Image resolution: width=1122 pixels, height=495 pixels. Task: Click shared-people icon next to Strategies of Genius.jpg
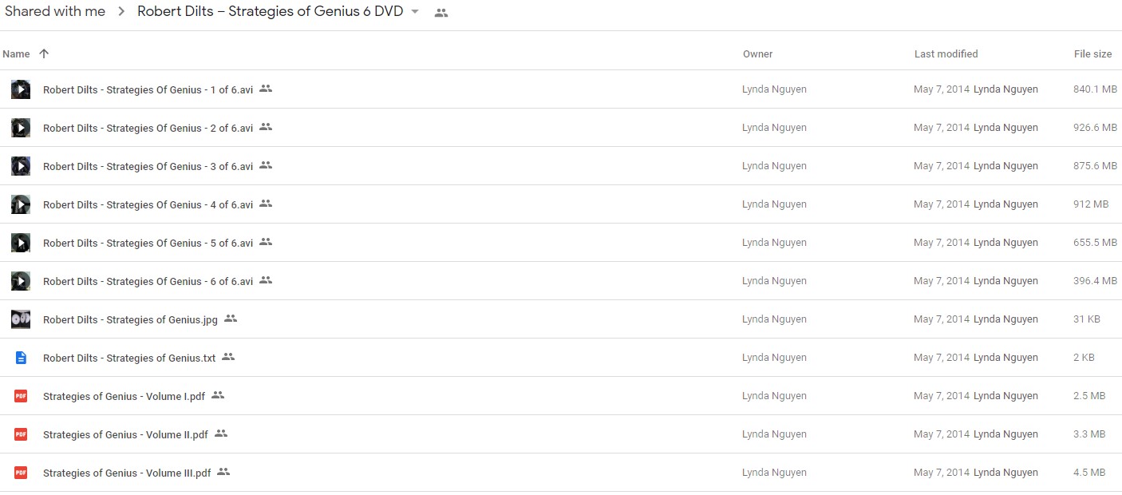[231, 319]
